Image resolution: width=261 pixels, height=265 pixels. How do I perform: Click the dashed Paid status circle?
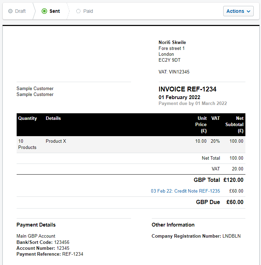(x=78, y=11)
